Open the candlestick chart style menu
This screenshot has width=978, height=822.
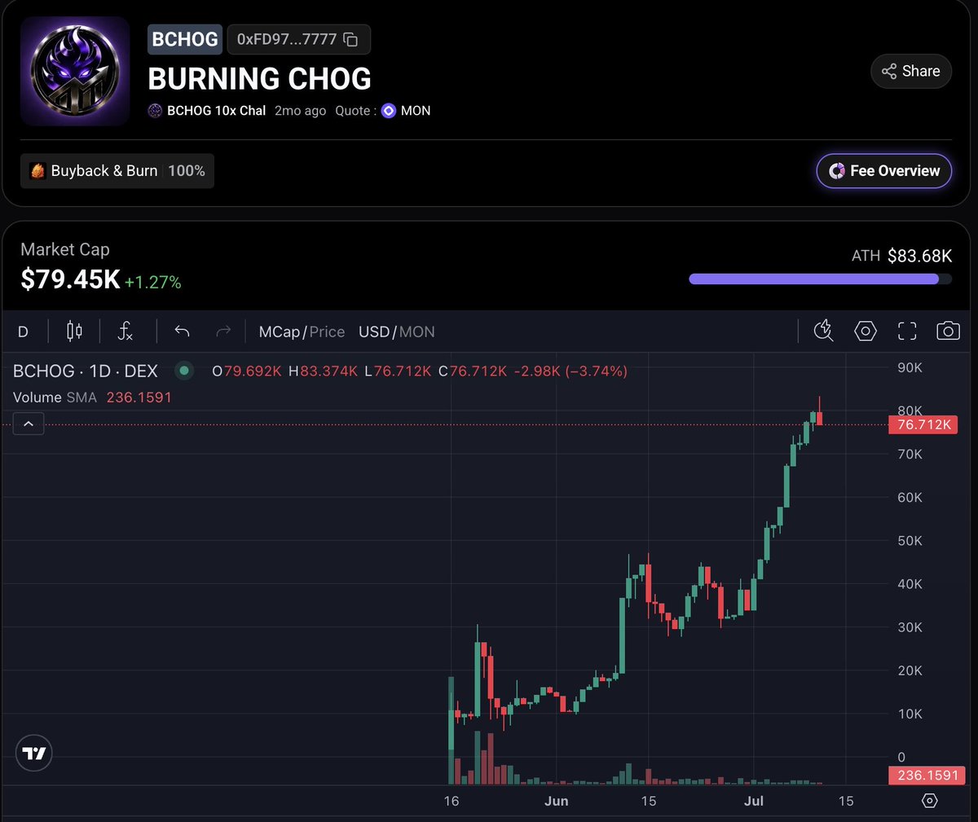point(74,331)
